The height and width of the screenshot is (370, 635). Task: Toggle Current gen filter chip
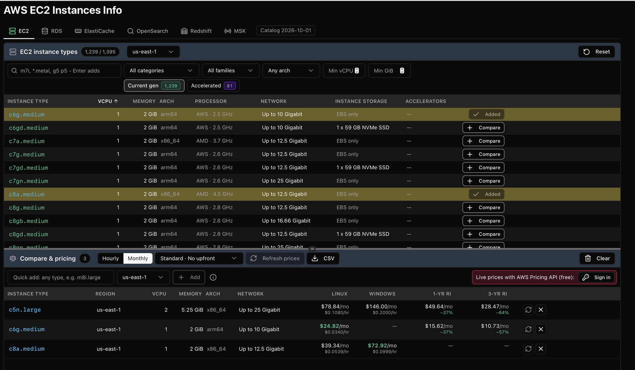(x=154, y=86)
